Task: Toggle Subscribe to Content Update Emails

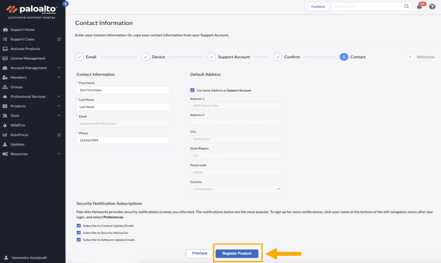Action: 79,226
